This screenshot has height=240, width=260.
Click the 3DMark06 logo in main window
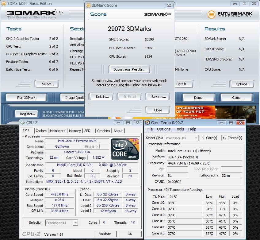tap(35, 14)
